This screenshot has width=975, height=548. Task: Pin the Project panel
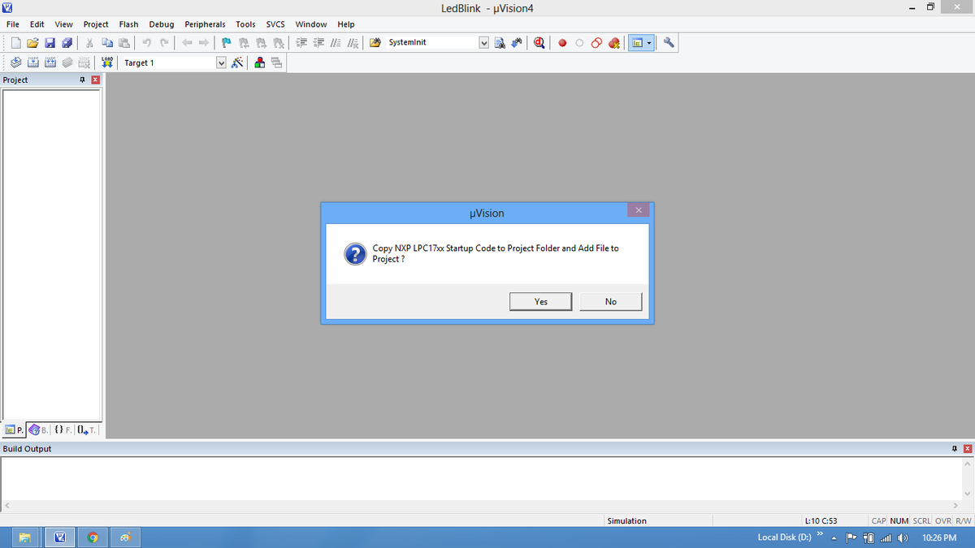(82, 80)
